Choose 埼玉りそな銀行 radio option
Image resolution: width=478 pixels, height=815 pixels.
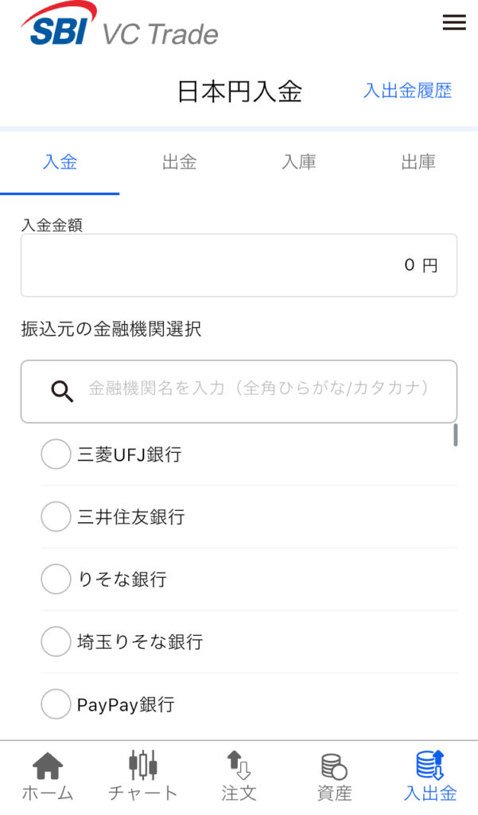coord(56,641)
